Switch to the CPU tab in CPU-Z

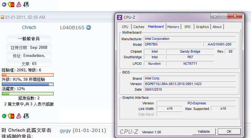click(x=125, y=27)
